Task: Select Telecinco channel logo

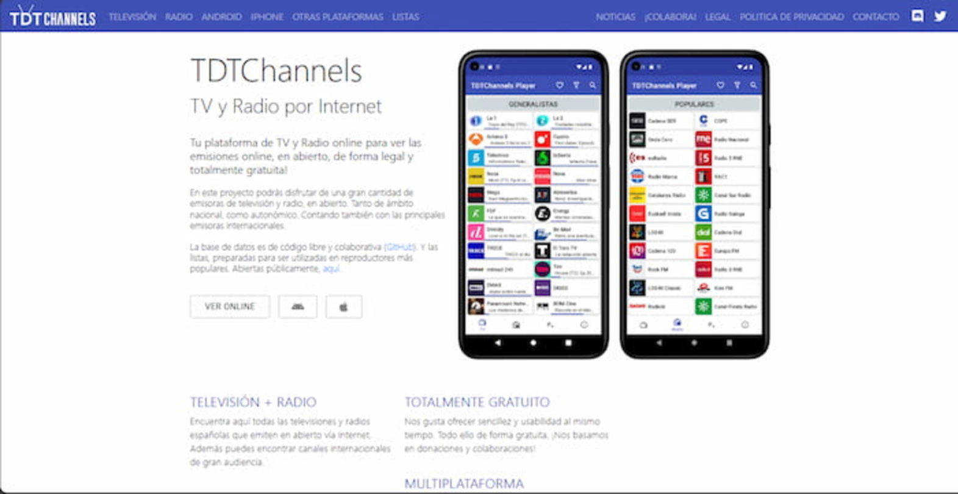Action: click(x=476, y=158)
